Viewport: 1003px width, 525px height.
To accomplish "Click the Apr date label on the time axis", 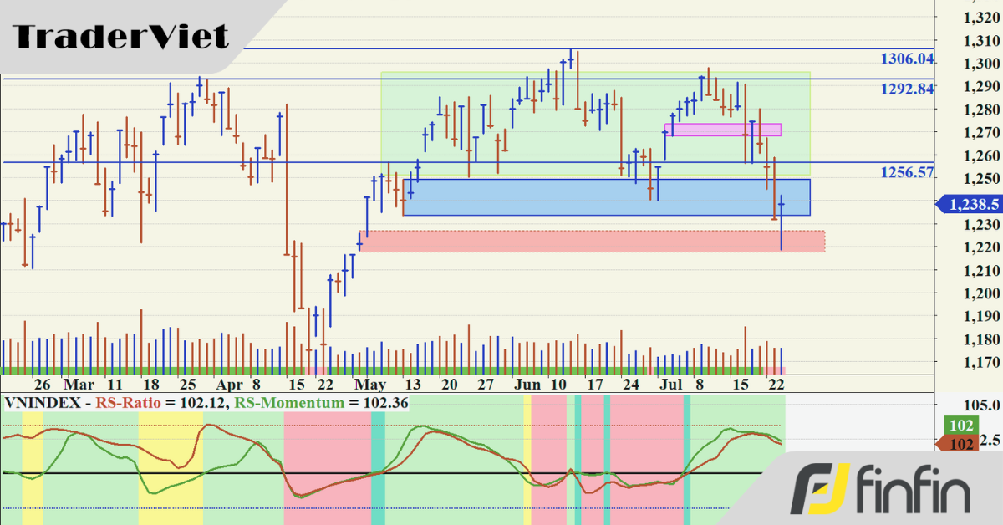I will (x=229, y=385).
